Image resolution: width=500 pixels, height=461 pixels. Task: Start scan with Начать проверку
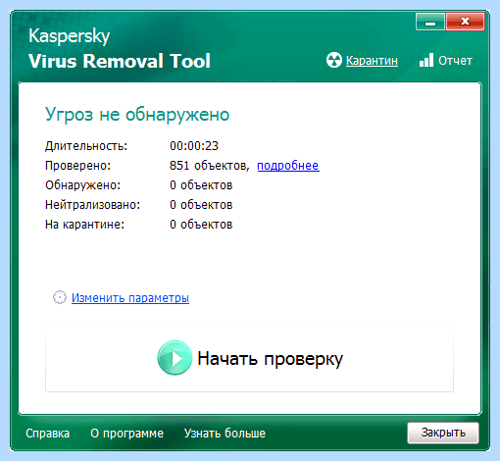(x=249, y=358)
